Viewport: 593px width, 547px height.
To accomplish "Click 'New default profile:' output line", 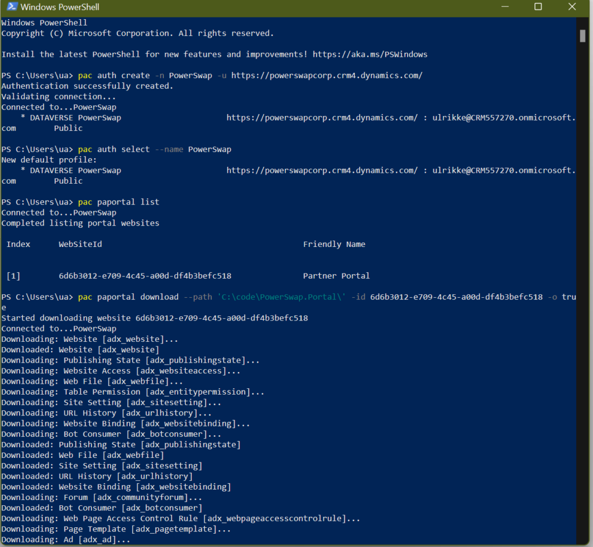I will coord(49,160).
